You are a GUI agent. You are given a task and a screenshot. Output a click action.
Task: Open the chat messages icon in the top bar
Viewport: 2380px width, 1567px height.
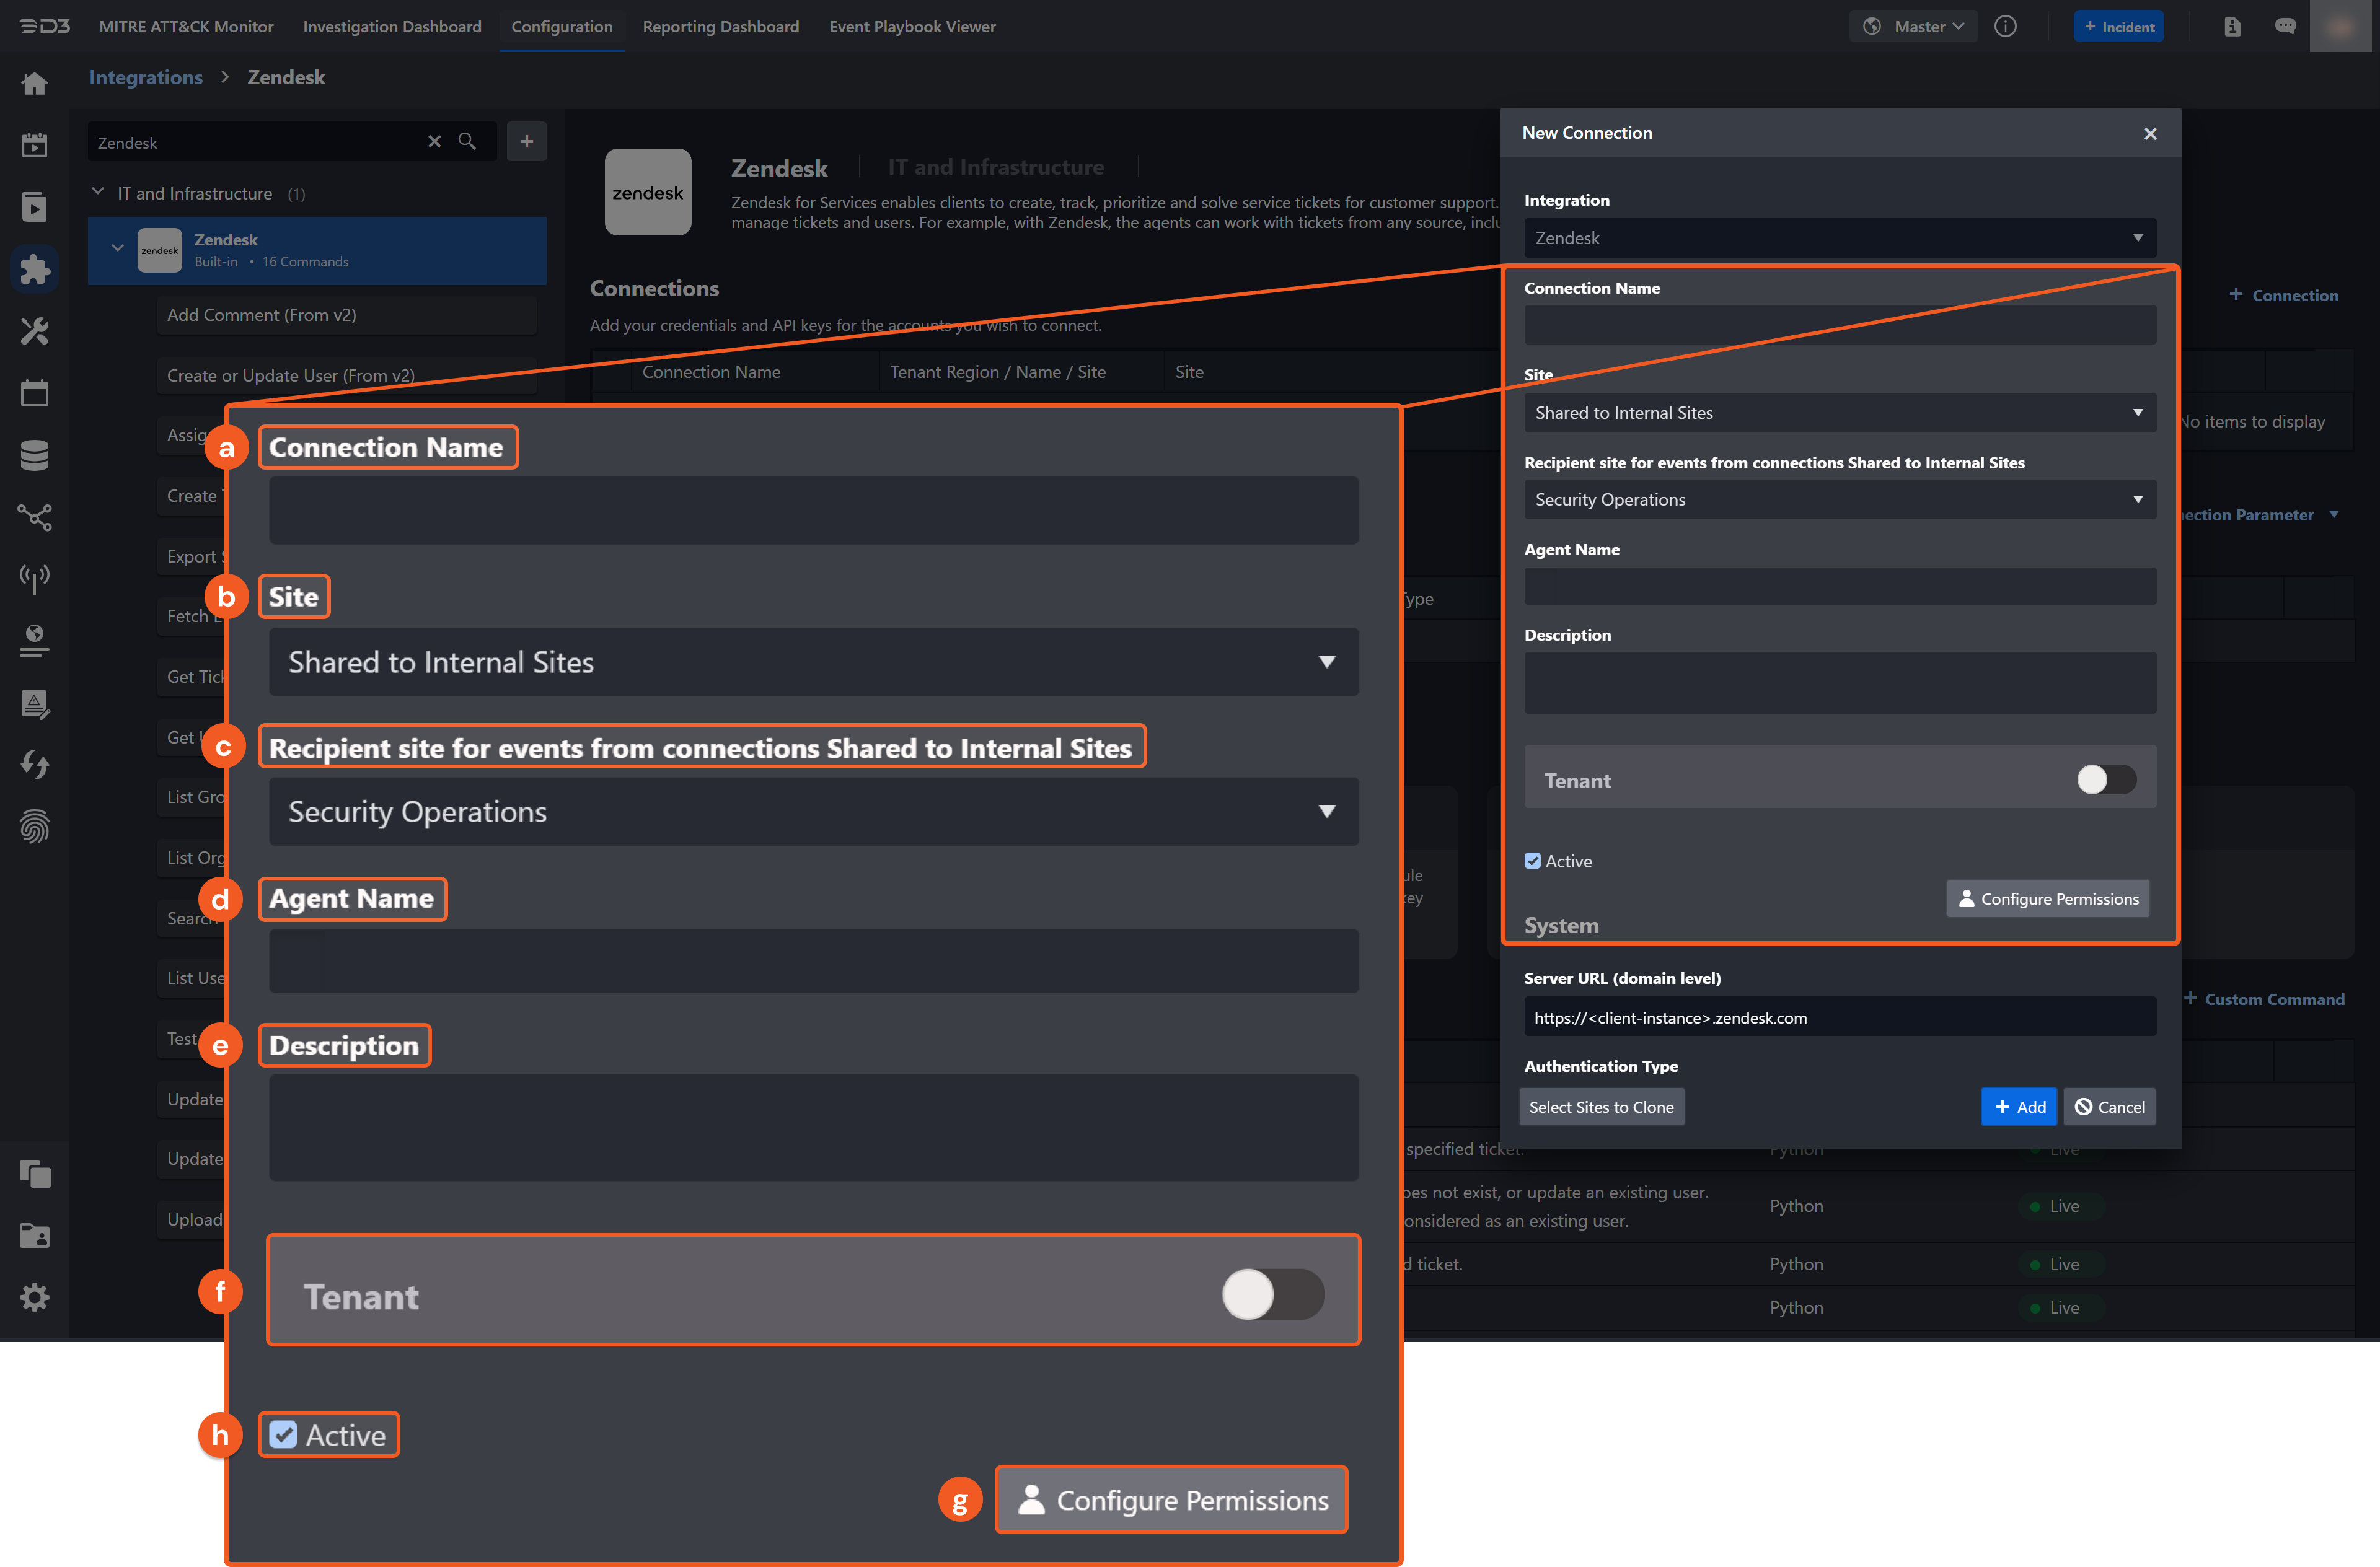pos(2285,27)
